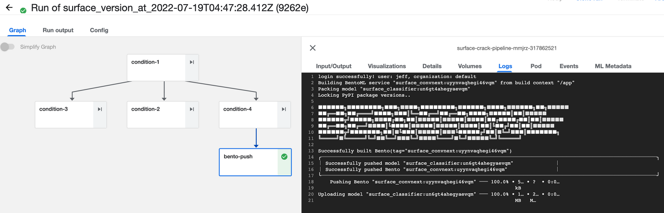Open the Pod tab
The image size is (664, 213).
536,66
